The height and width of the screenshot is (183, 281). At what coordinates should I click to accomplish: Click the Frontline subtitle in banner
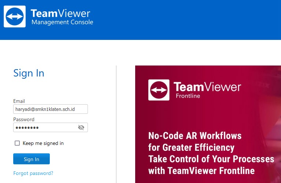coord(188,96)
